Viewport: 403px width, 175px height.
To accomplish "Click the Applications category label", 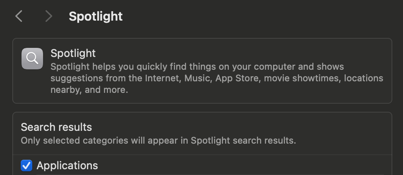I will pos(67,166).
